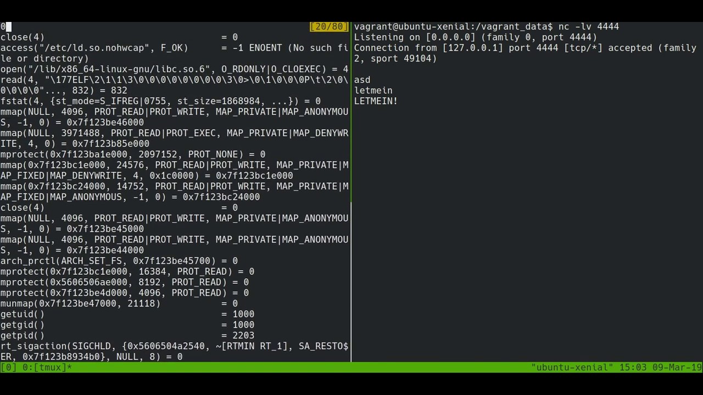Click the 'LETMEIN!' output line
Image resolution: width=703 pixels, height=395 pixels.
pos(376,101)
